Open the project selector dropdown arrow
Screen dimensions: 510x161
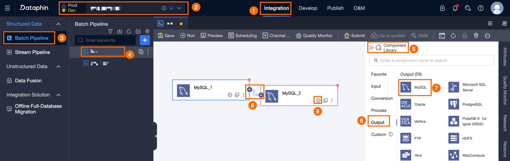pyautogui.click(x=179, y=8)
